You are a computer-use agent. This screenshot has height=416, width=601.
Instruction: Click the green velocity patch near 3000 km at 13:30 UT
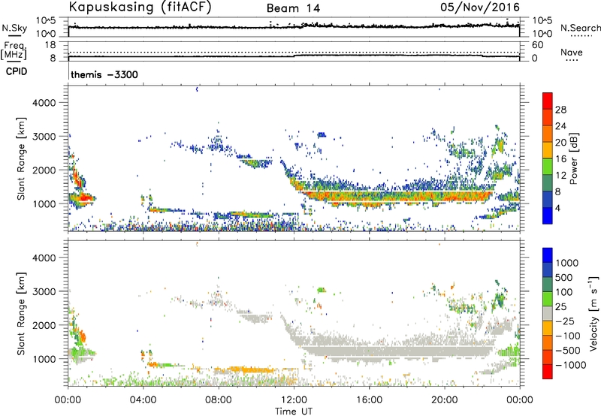[x=322, y=290]
